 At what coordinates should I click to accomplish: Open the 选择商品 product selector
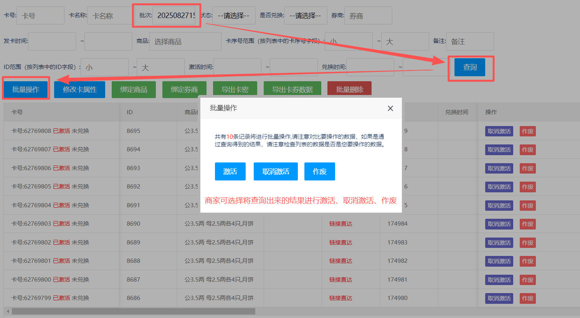click(185, 41)
